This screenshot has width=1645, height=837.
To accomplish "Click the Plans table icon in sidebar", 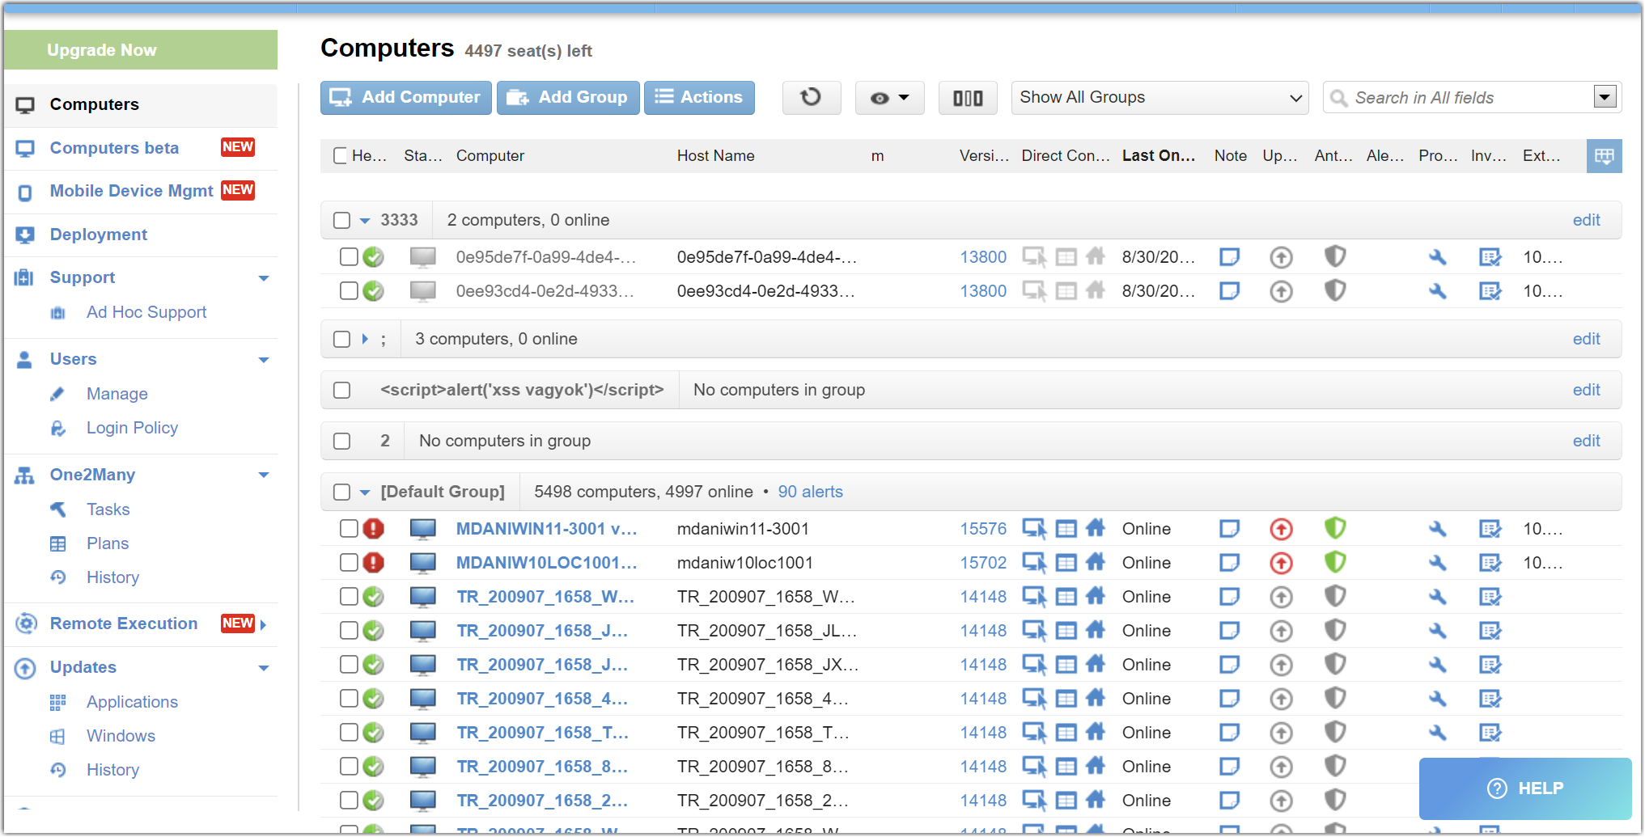I will 58,543.
